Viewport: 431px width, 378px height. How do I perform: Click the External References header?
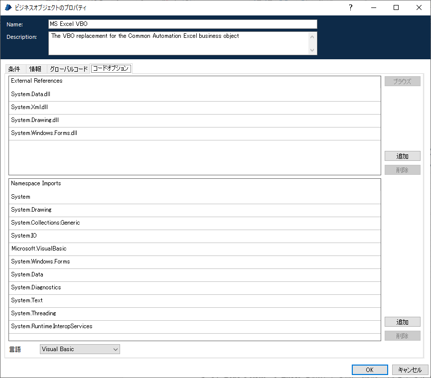click(x=36, y=81)
